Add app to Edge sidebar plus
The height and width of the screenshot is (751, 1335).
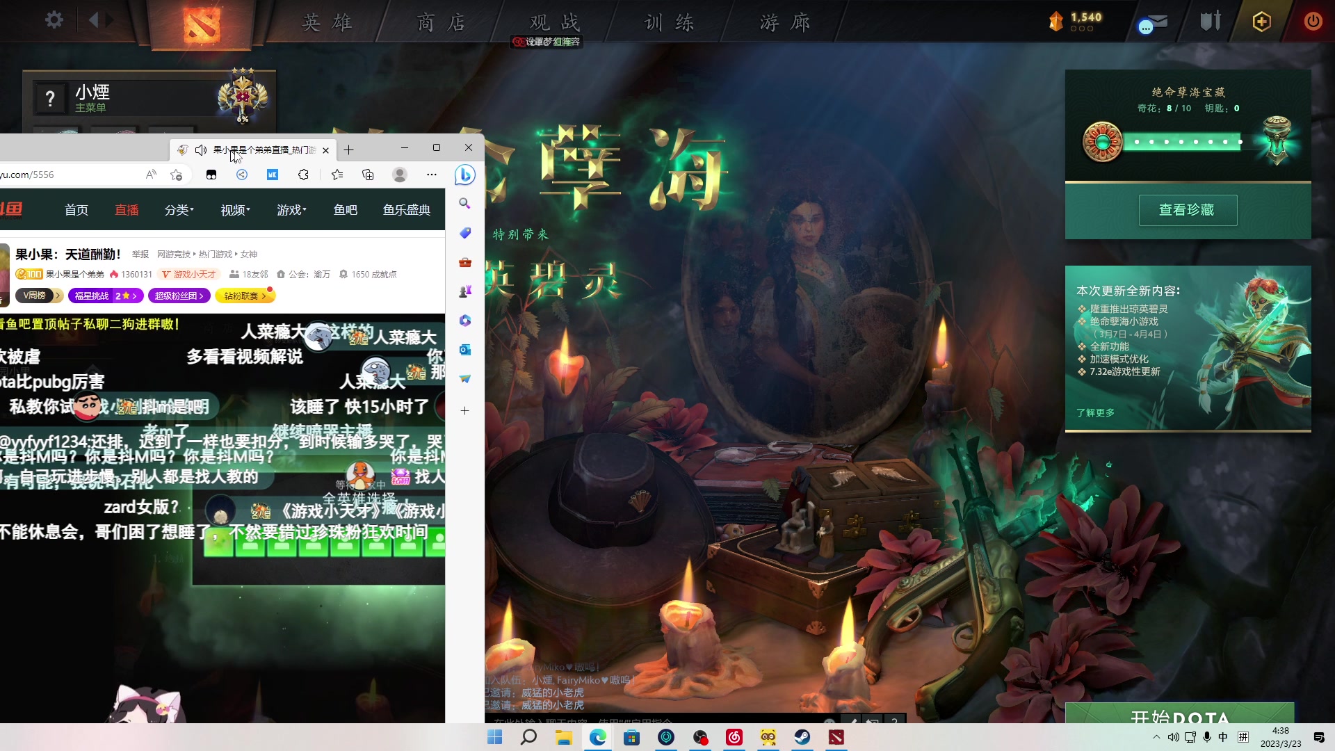click(465, 410)
